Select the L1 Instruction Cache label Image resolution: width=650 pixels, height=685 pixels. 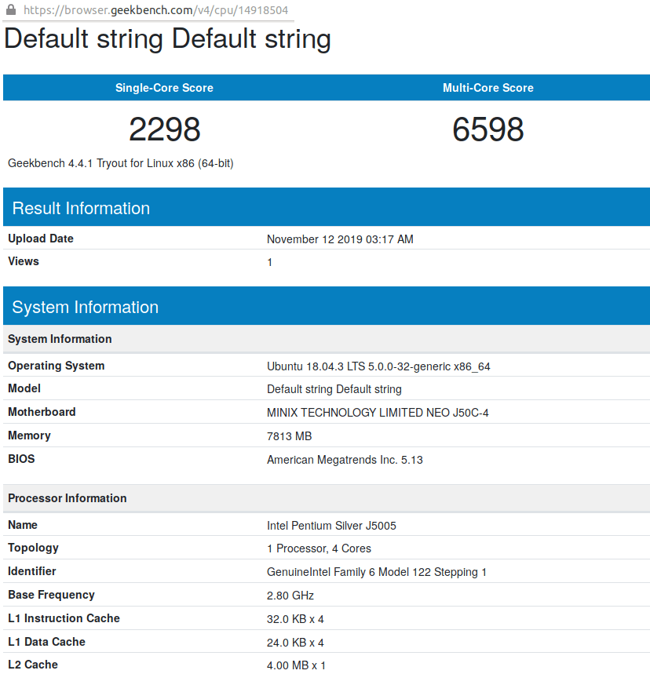pyautogui.click(x=64, y=618)
